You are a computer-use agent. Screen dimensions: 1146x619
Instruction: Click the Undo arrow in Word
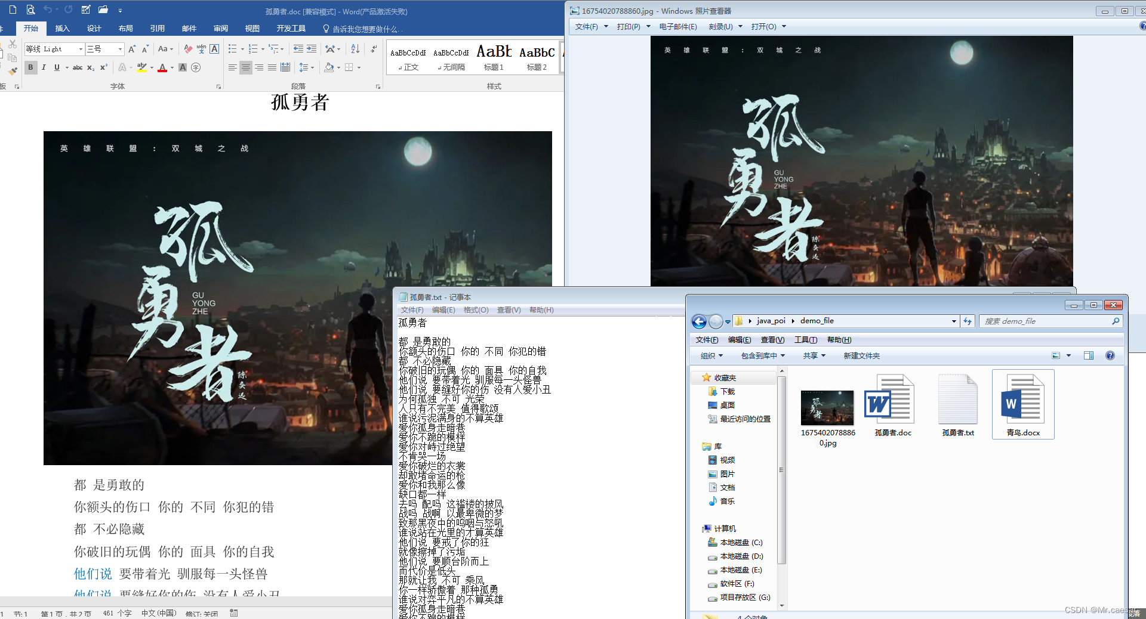click(47, 10)
